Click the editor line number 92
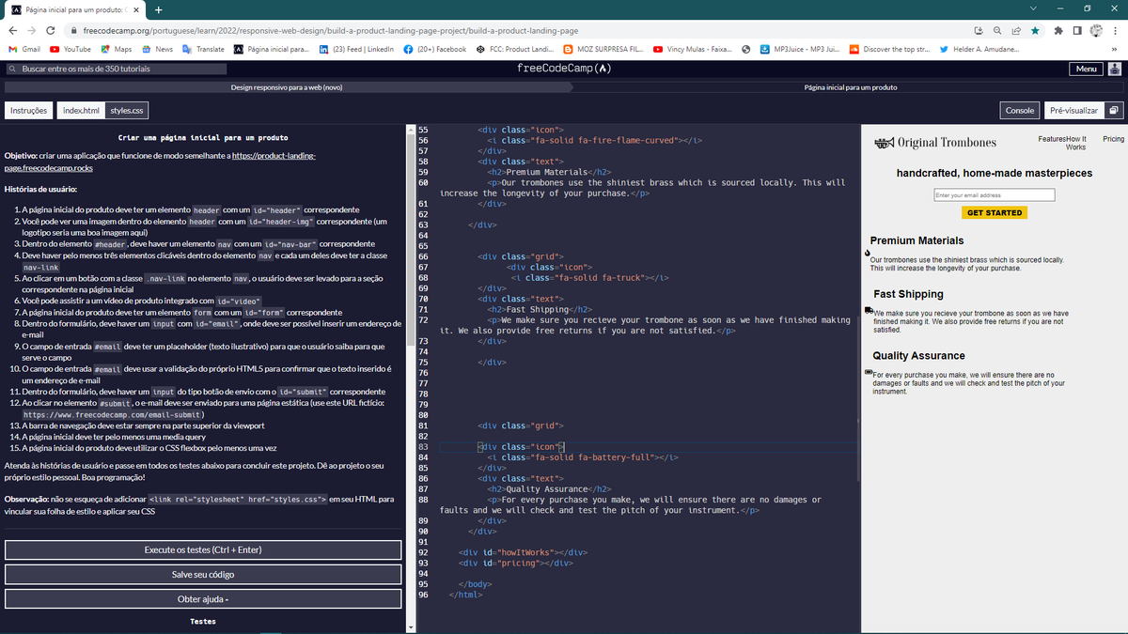The image size is (1128, 634). pos(422,551)
